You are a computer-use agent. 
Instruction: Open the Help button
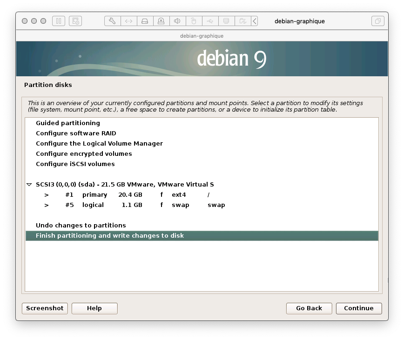pyautogui.click(x=94, y=308)
